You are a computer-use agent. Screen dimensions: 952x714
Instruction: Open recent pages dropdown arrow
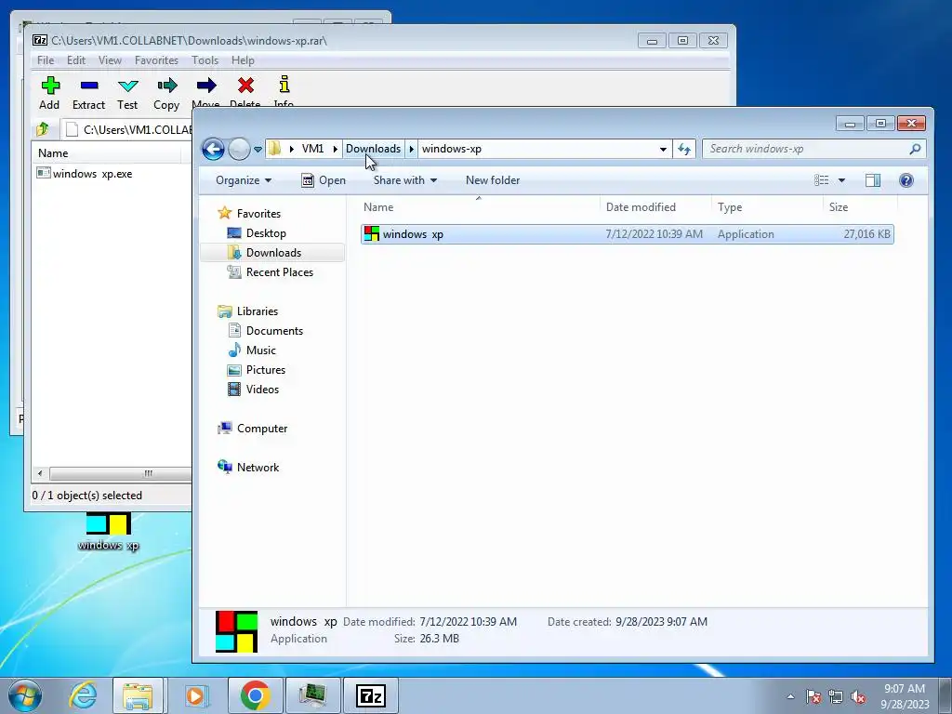pos(258,149)
